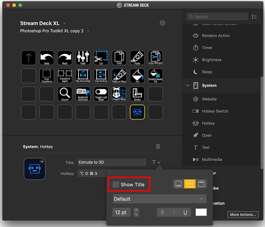Screen dimensions: 265x227
Task: Click the actions Search field
Action: click(x=218, y=17)
